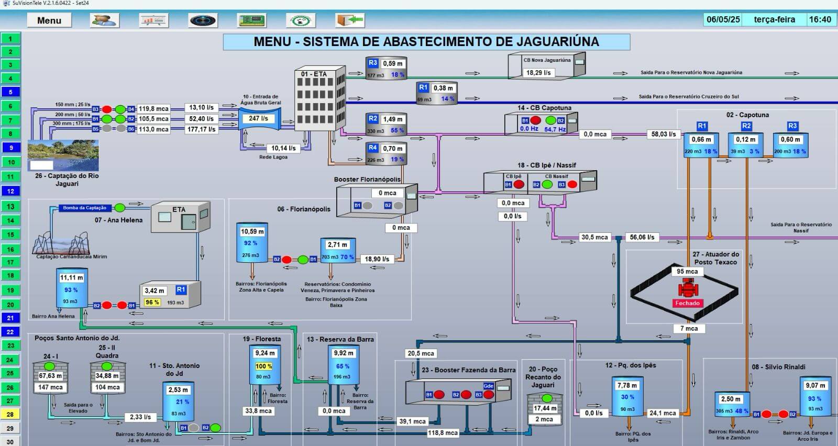
Task: Click the clock display 16:40
Action: pos(820,20)
